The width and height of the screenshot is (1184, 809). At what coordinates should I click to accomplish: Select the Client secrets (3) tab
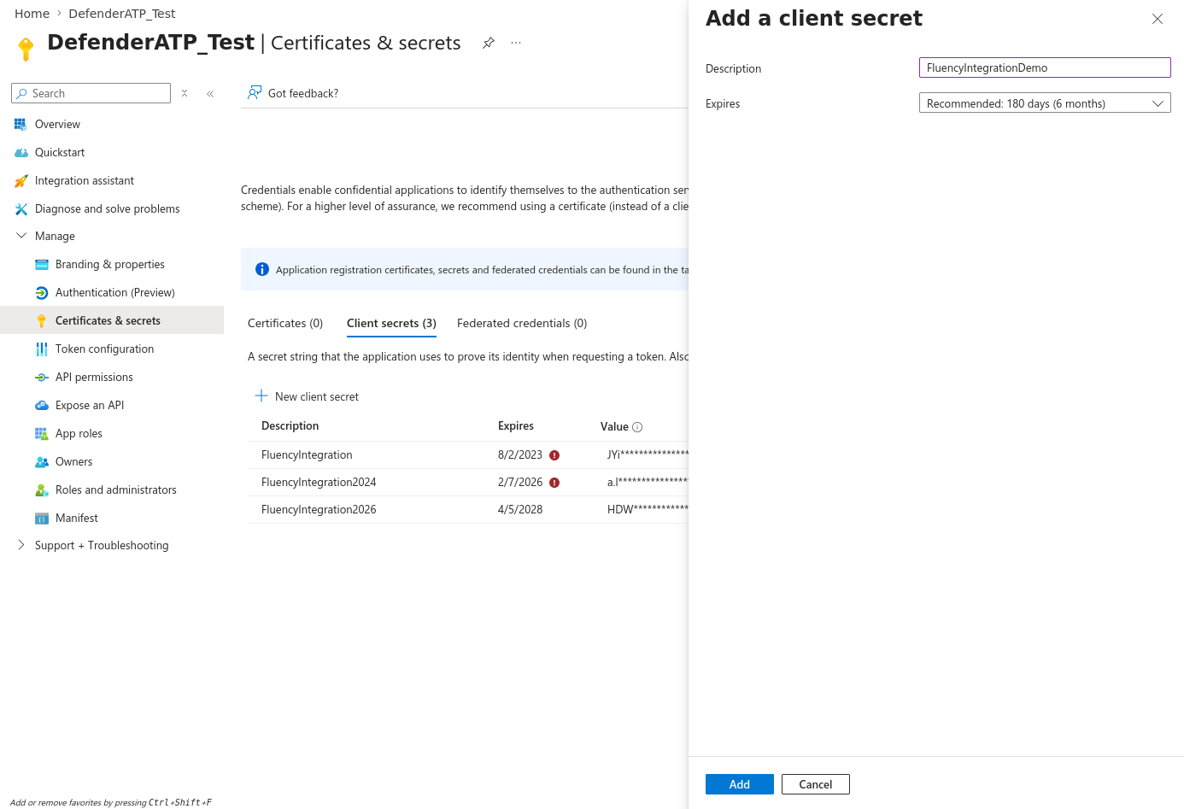pyautogui.click(x=391, y=323)
